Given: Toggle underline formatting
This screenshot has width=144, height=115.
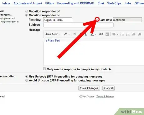Looking at the screenshot, I should coord(86,34).
